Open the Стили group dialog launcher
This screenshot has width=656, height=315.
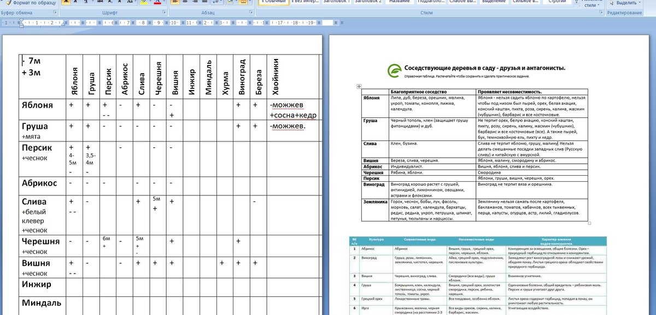(602, 12)
